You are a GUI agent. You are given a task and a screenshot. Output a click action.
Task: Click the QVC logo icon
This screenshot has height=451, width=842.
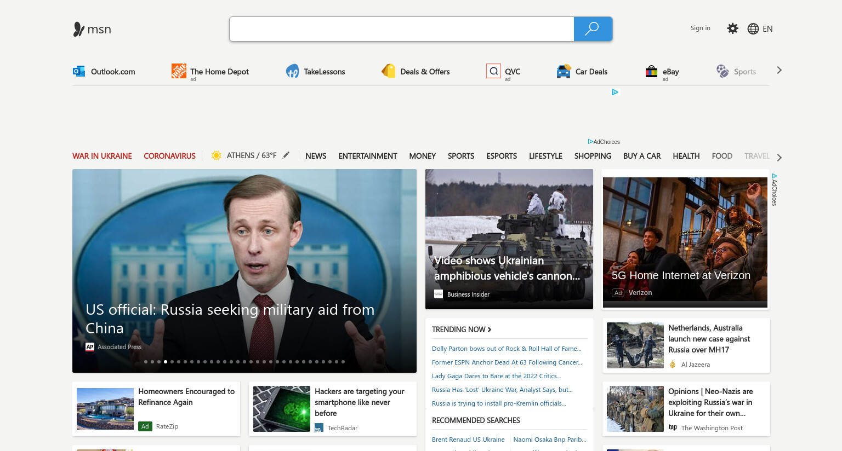coord(493,71)
